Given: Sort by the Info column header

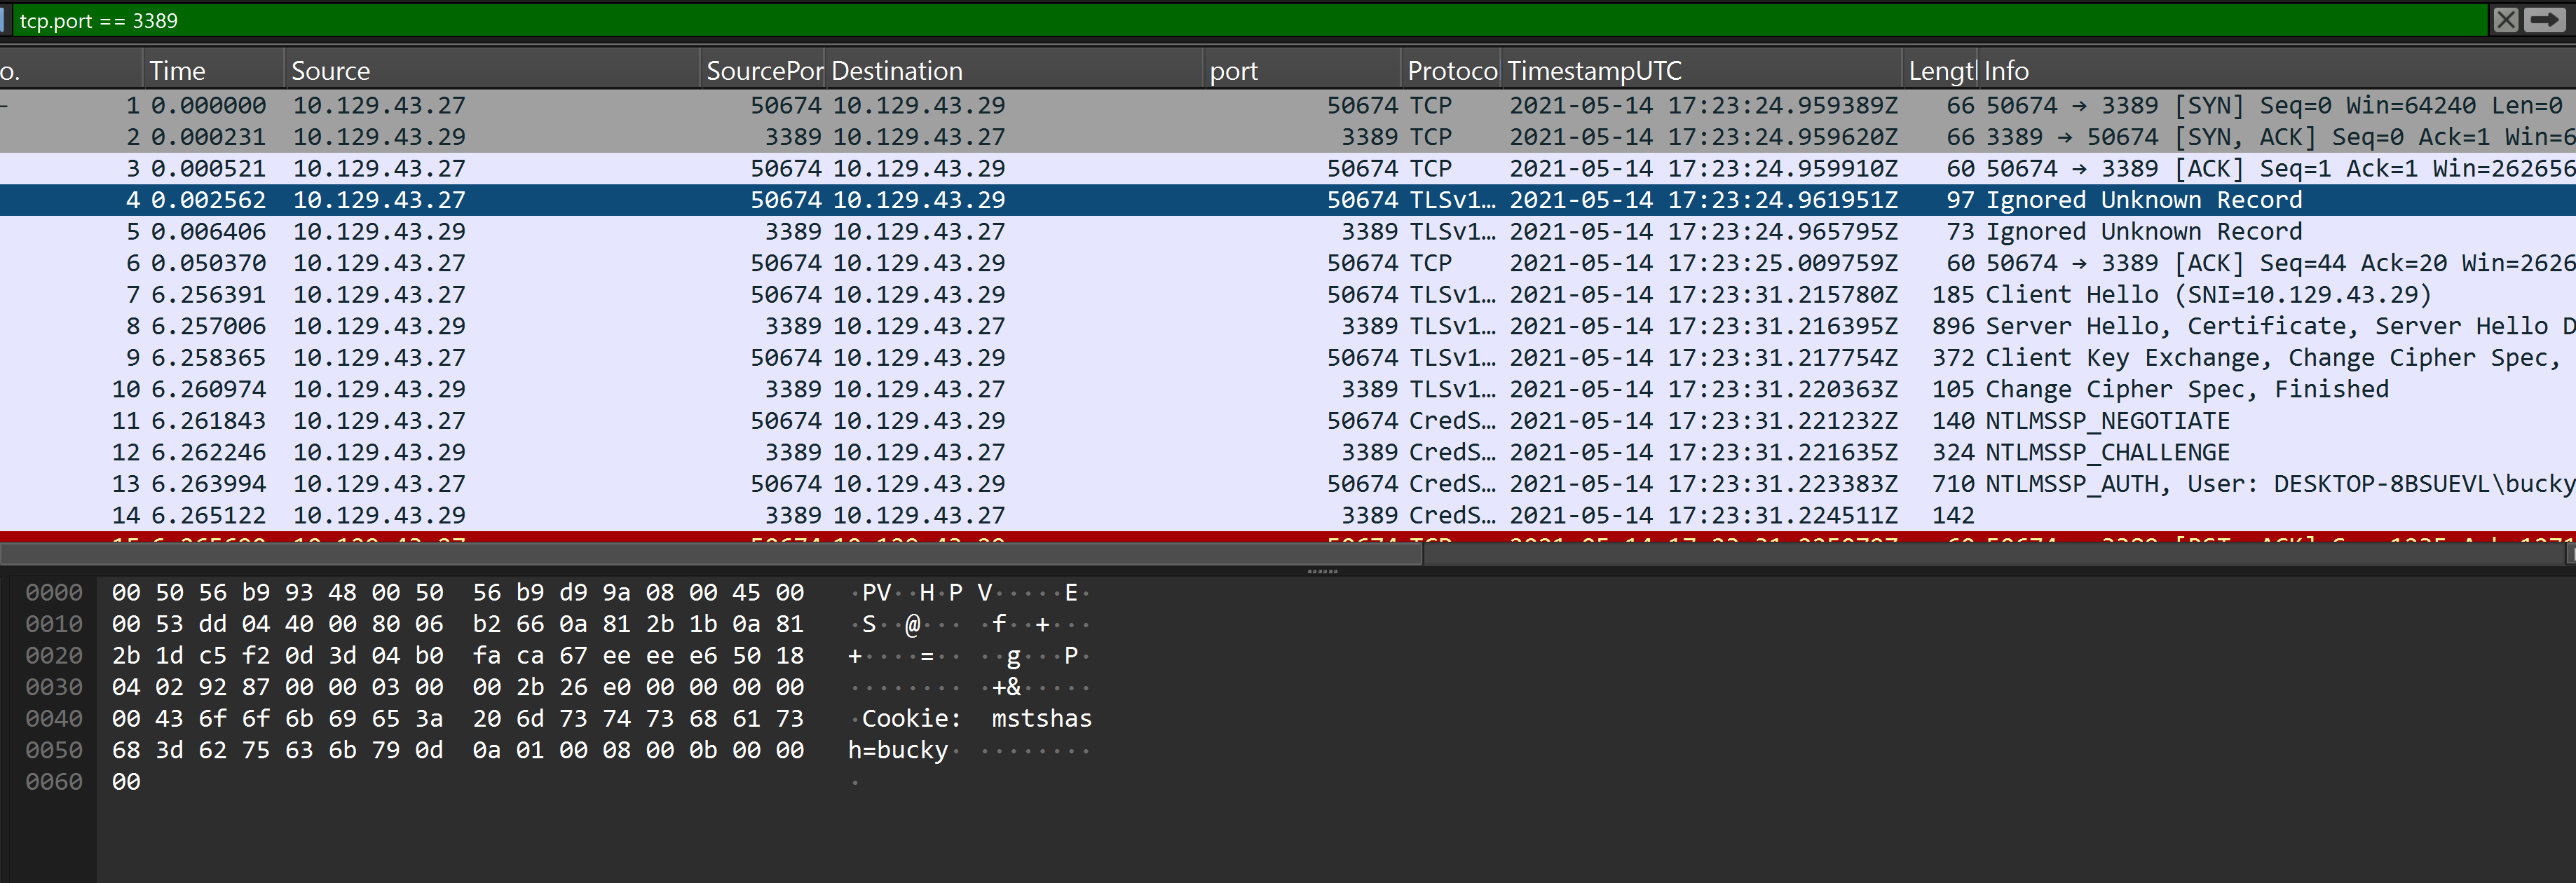Looking at the screenshot, I should [x=2278, y=71].
